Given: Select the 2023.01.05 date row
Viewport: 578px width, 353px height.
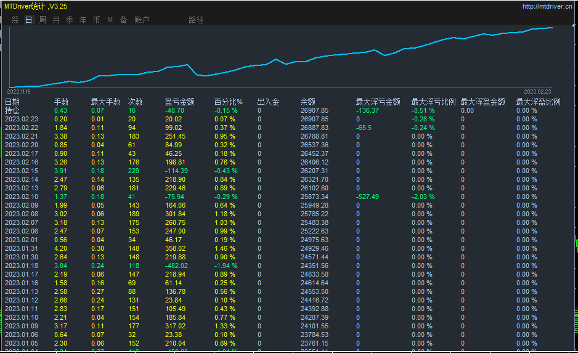Looking at the screenshot, I should point(22,343).
